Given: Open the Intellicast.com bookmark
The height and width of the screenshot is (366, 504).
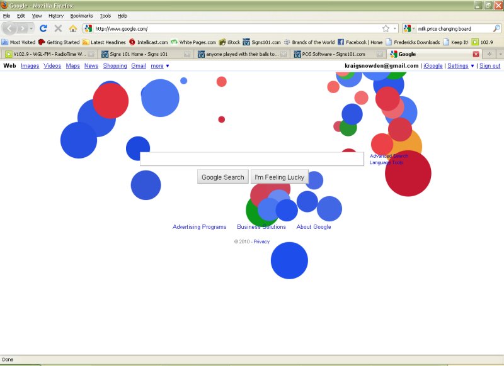Looking at the screenshot, I should [x=149, y=42].
